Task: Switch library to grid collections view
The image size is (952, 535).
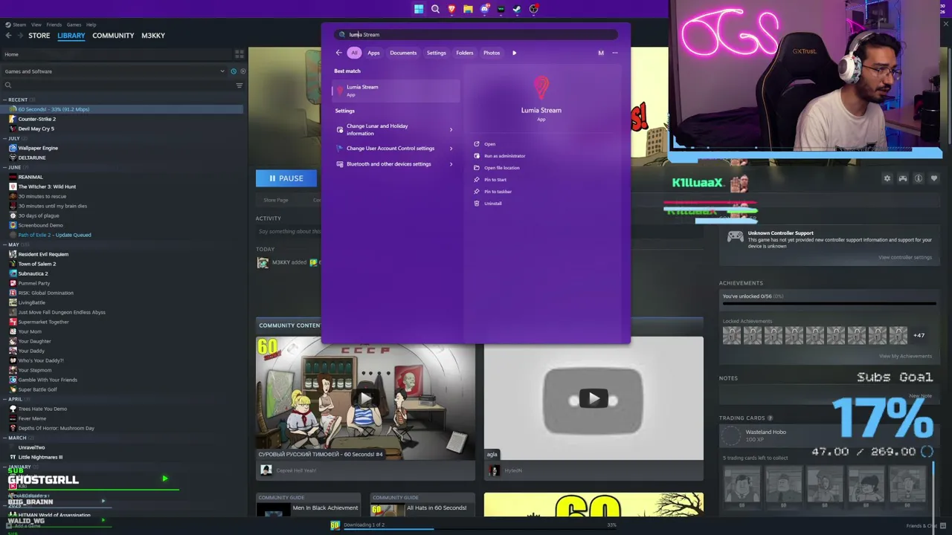Action: coord(239,54)
